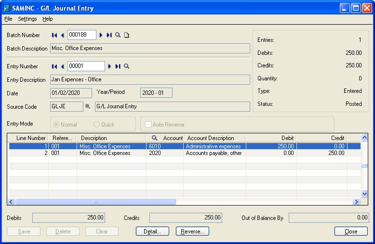
Task: Go to first entry number
Action: [x=54, y=66]
